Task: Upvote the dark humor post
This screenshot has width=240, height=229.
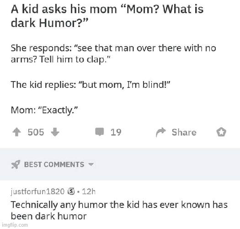Action: [x=16, y=132]
